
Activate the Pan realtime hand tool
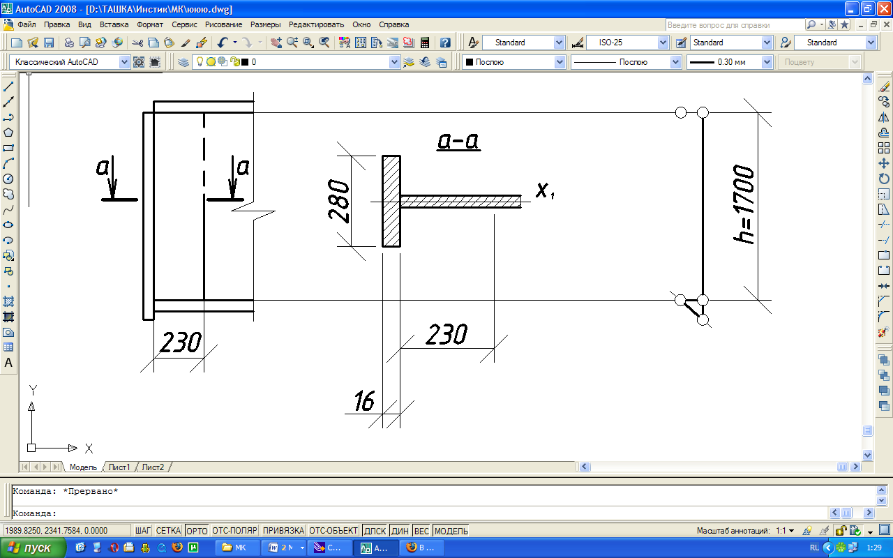click(276, 43)
